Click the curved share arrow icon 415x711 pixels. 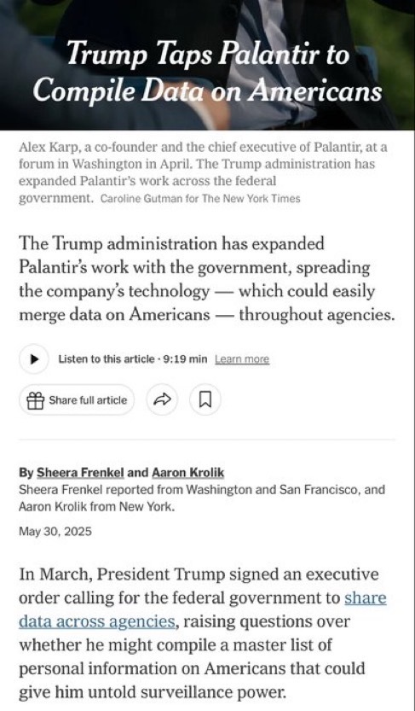162,400
